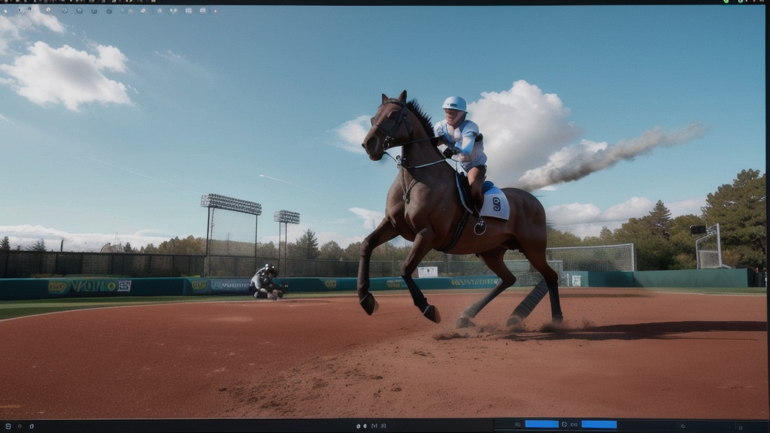Click the circular icon between the two blue bars
The height and width of the screenshot is (433, 770).
[564, 424]
